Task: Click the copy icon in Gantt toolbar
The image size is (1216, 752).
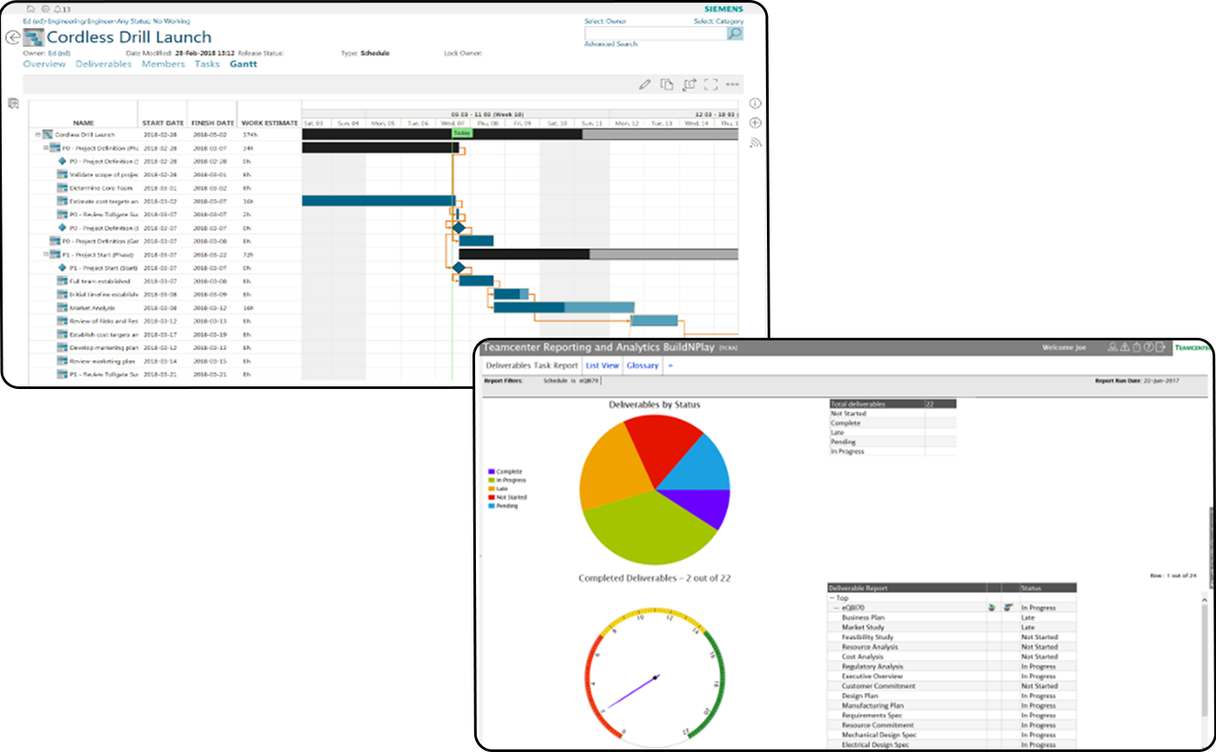Action: coord(667,84)
